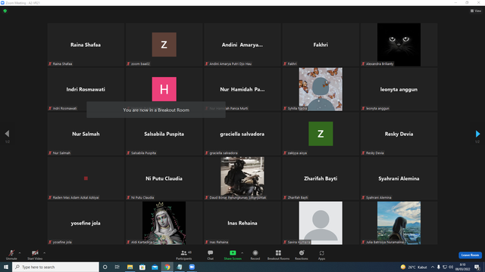Dismiss the Breakout Room notification banner
The image size is (485, 272).
coord(156,110)
